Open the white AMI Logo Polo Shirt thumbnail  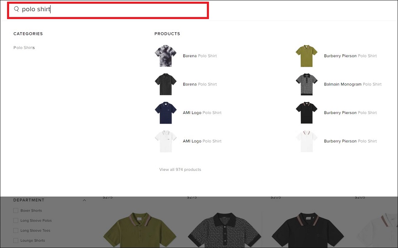(x=165, y=141)
